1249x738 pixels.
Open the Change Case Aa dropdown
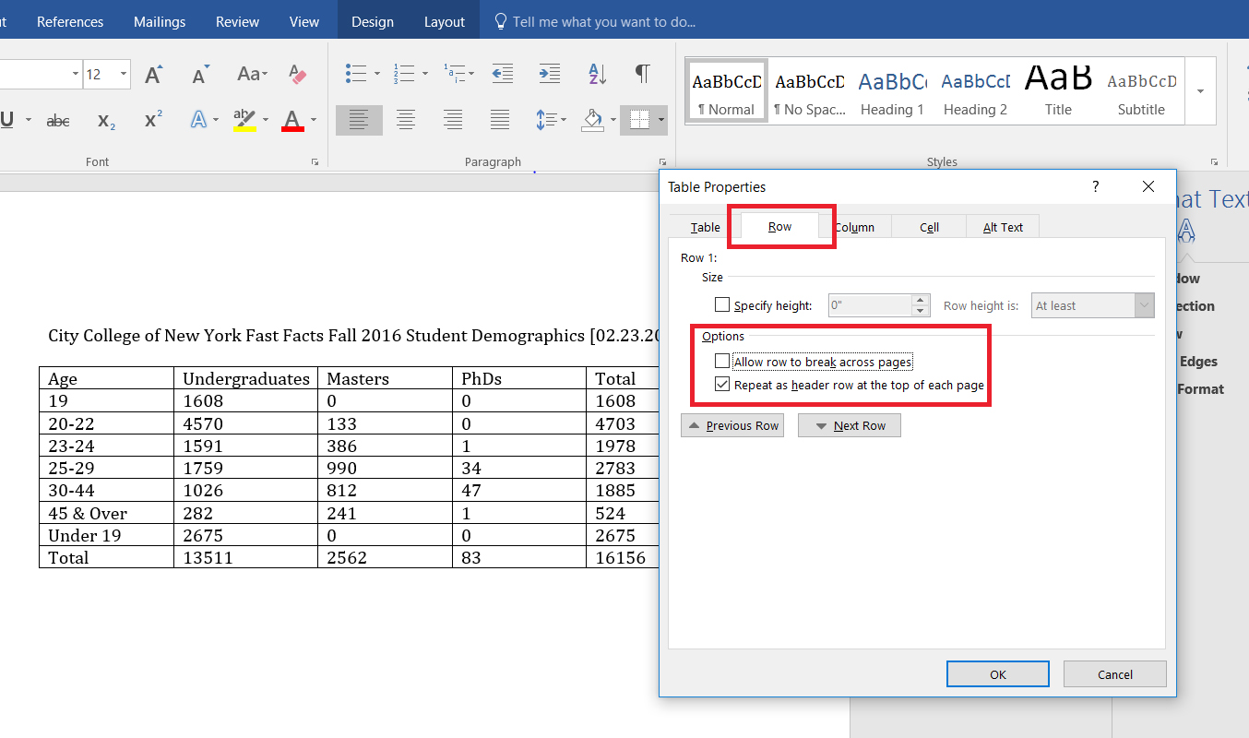point(252,74)
